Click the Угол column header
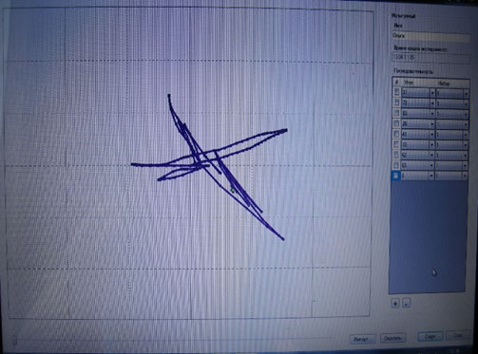 [x=418, y=83]
